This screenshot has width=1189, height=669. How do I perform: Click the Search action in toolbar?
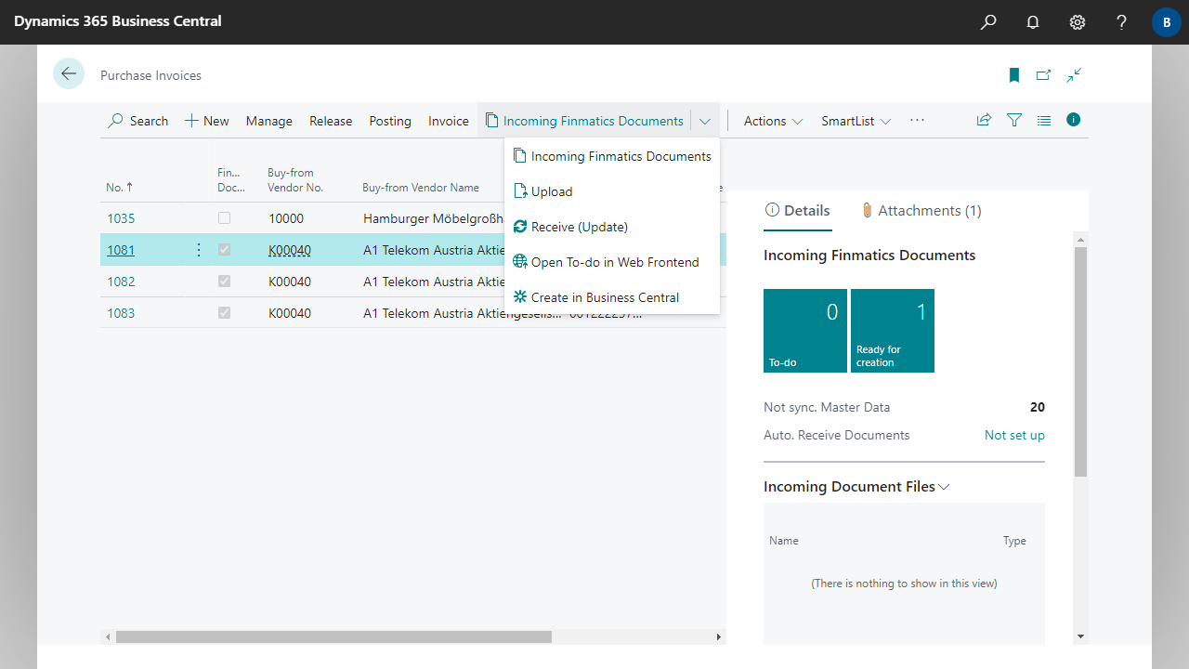pos(138,121)
